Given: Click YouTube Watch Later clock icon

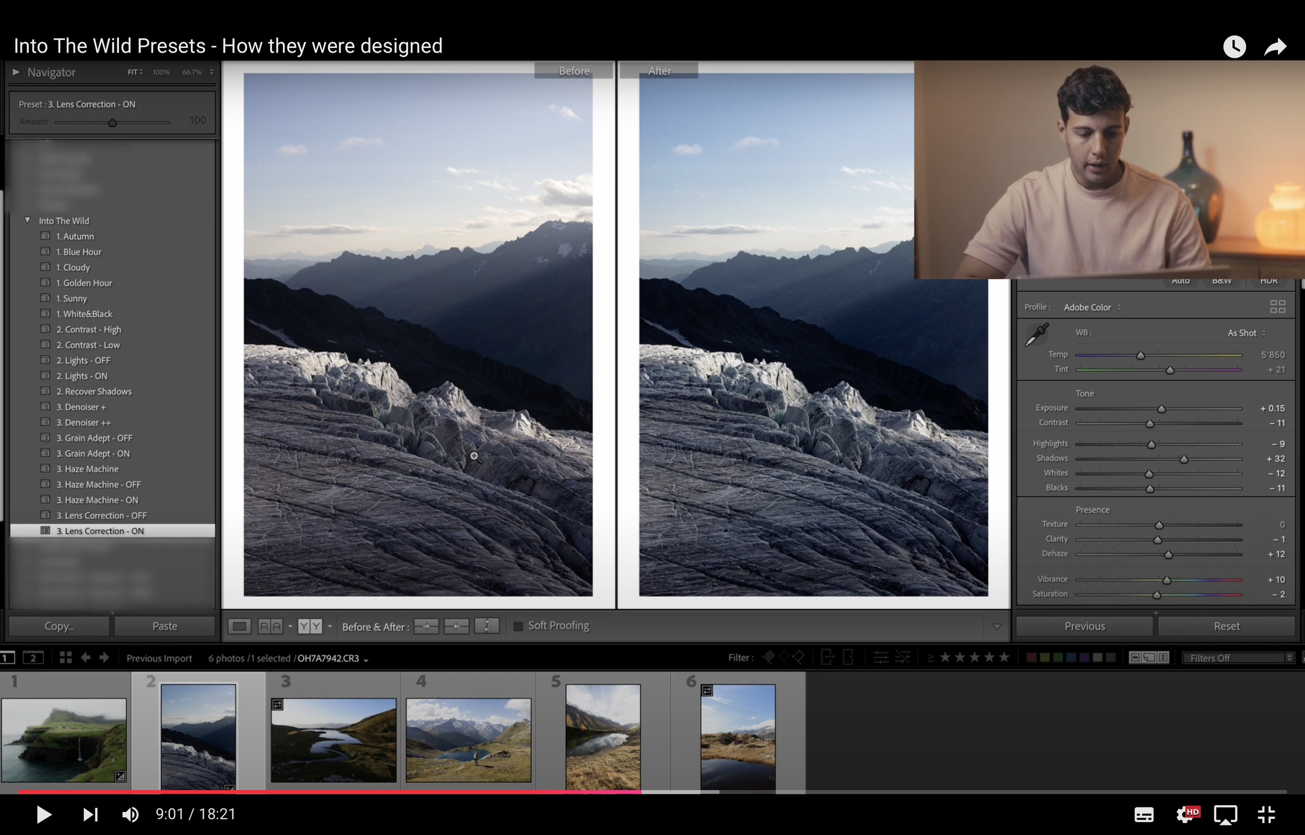Looking at the screenshot, I should coord(1235,46).
